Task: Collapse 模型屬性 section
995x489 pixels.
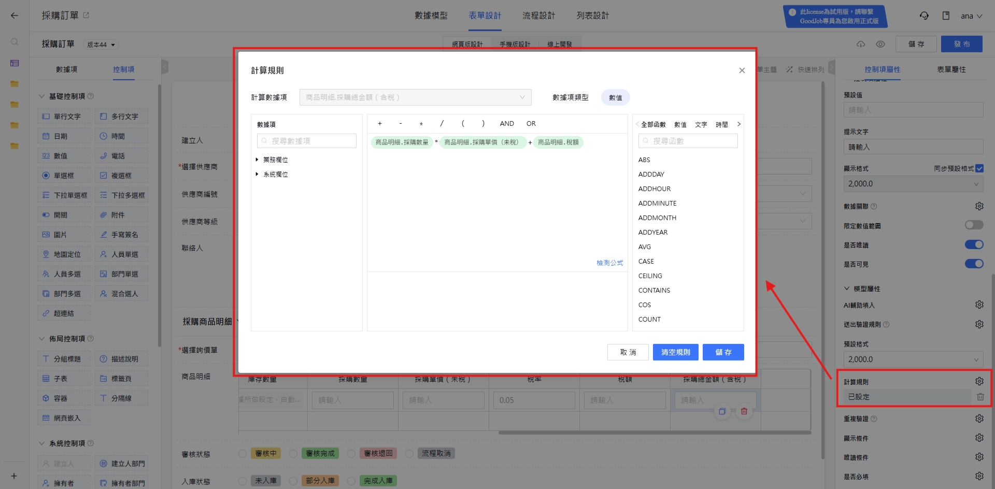Action: tap(847, 289)
